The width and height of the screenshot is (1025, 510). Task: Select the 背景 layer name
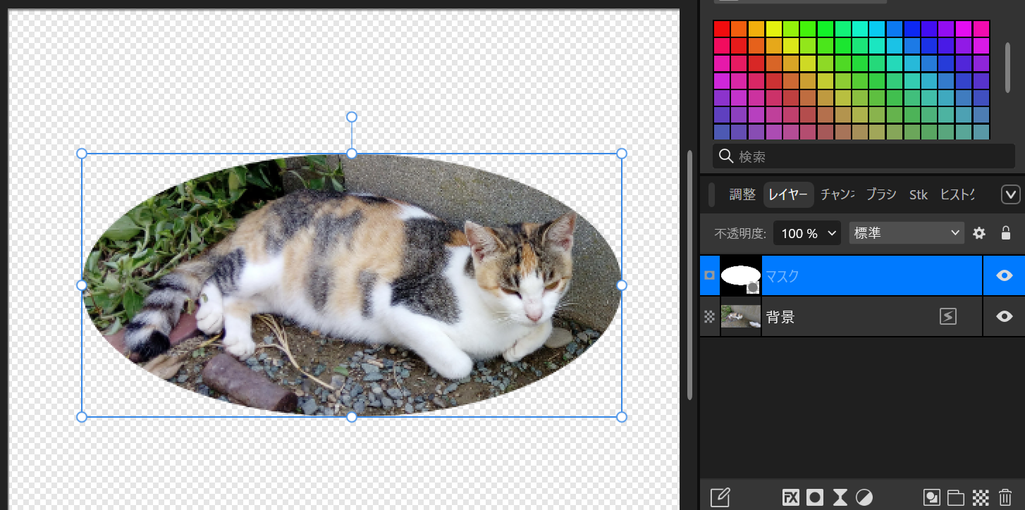tap(780, 317)
